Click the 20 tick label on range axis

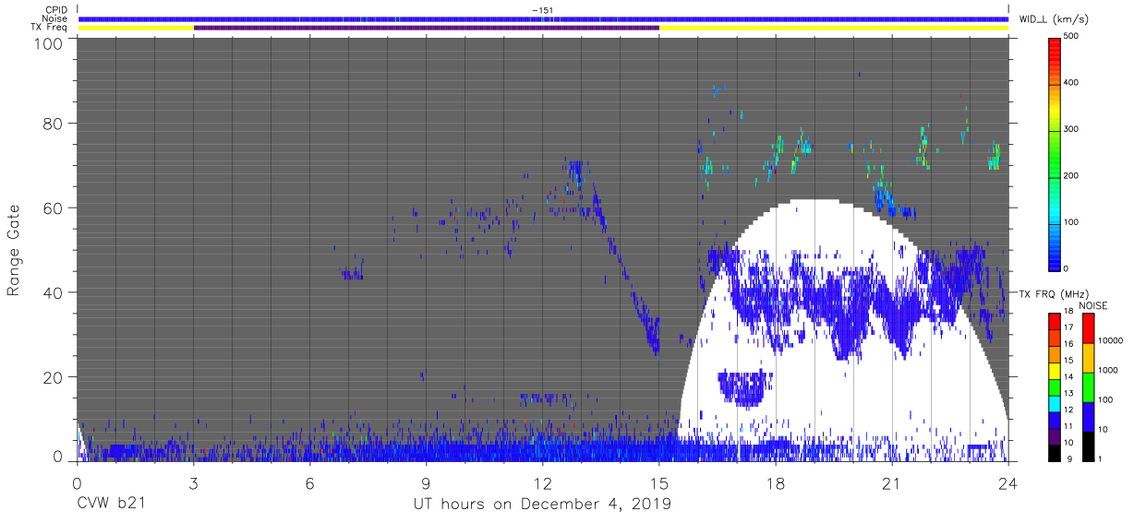click(x=54, y=377)
